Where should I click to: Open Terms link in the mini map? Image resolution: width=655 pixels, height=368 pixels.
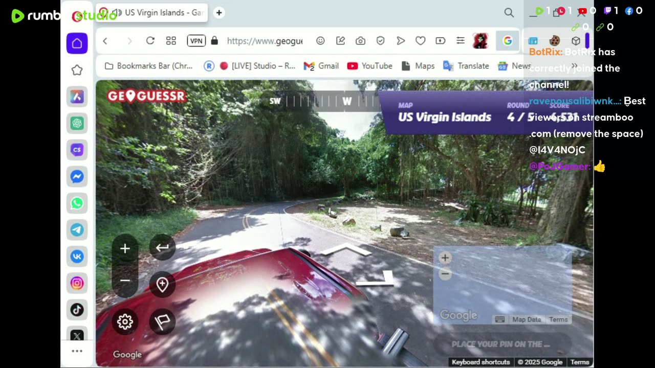coord(558,319)
